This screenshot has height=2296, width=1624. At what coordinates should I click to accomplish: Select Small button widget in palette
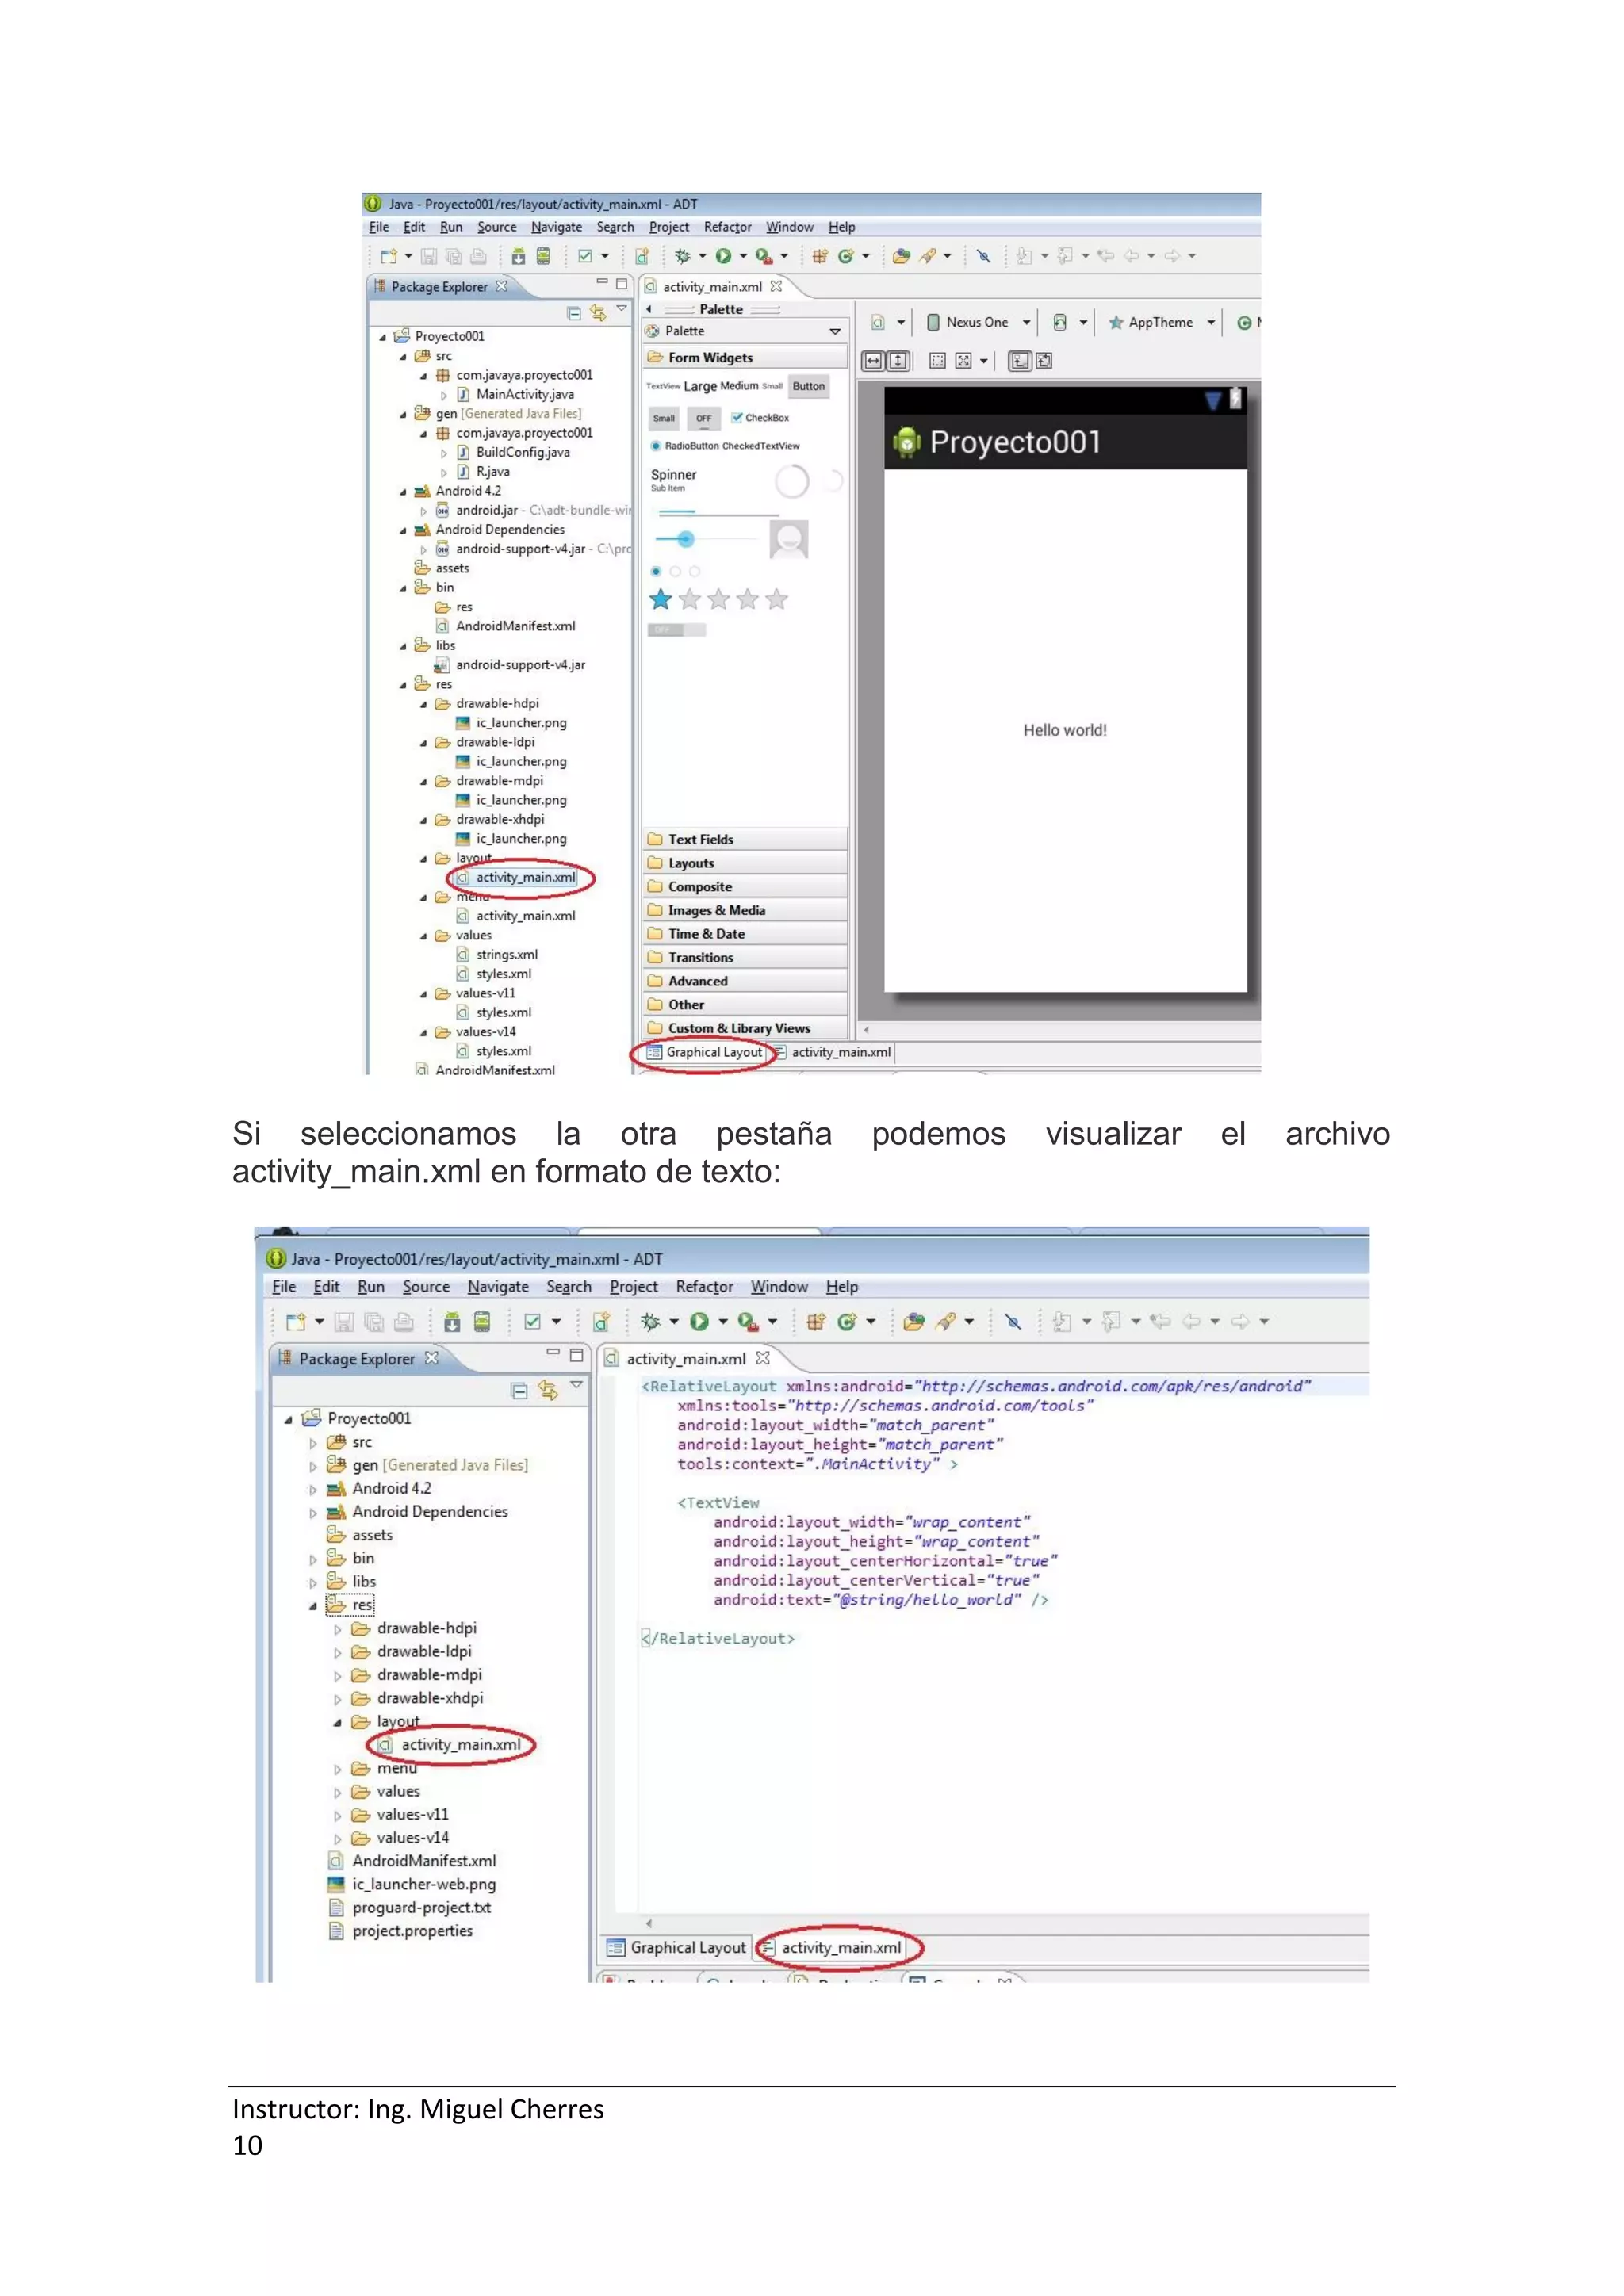[664, 418]
